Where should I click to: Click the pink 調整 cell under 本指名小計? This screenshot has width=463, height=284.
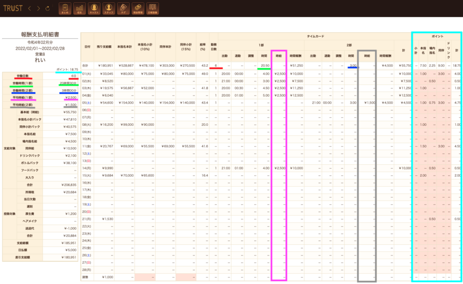(145, 277)
